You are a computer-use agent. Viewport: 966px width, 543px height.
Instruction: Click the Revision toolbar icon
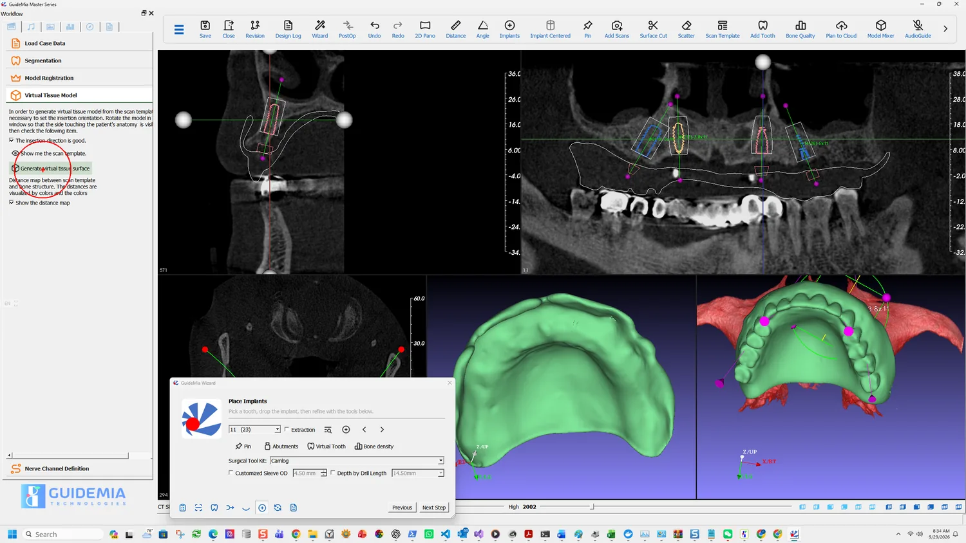(x=255, y=29)
